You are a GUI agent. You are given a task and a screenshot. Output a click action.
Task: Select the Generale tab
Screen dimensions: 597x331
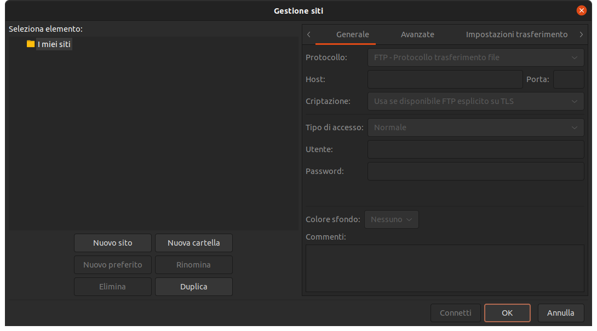tap(352, 34)
